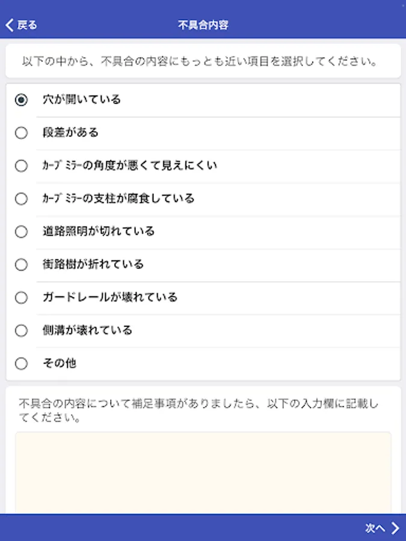Tap the 側溝が壊れている label text

pyautogui.click(x=87, y=331)
